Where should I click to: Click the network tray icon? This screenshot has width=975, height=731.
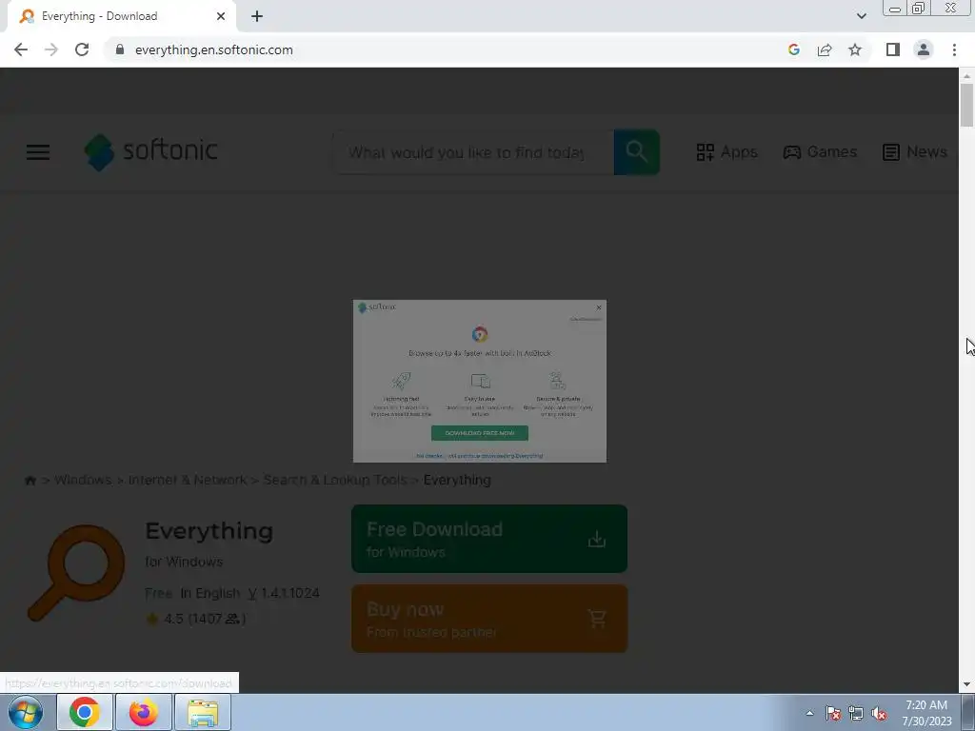[856, 713]
